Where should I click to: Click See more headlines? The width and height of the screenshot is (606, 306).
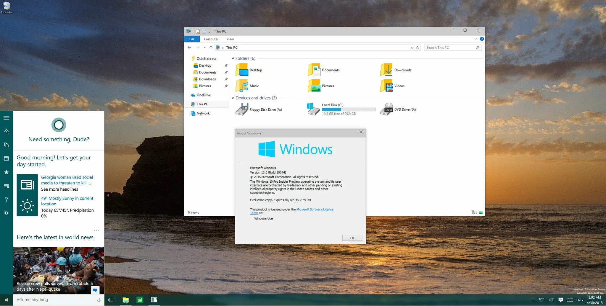(59, 189)
